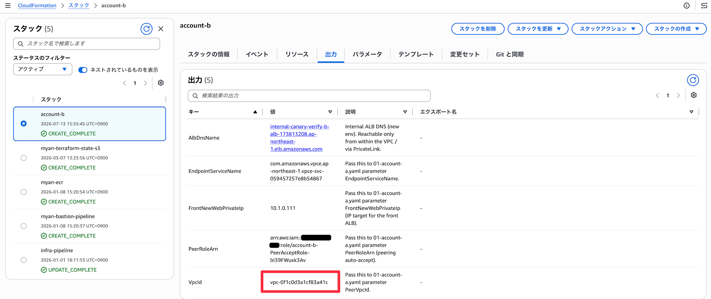Screen dimensions: 711x299
Task: Click the CREATE_COMPLETE status of myan-ecr
Action: coord(68,202)
